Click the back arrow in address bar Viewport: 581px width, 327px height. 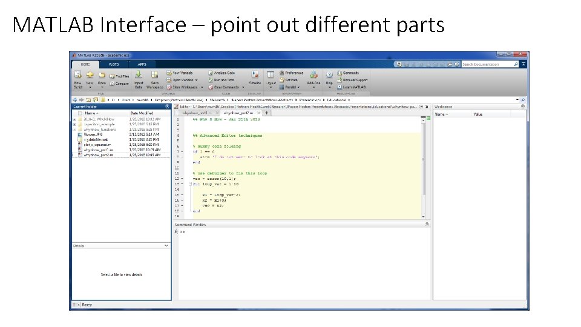75,100
